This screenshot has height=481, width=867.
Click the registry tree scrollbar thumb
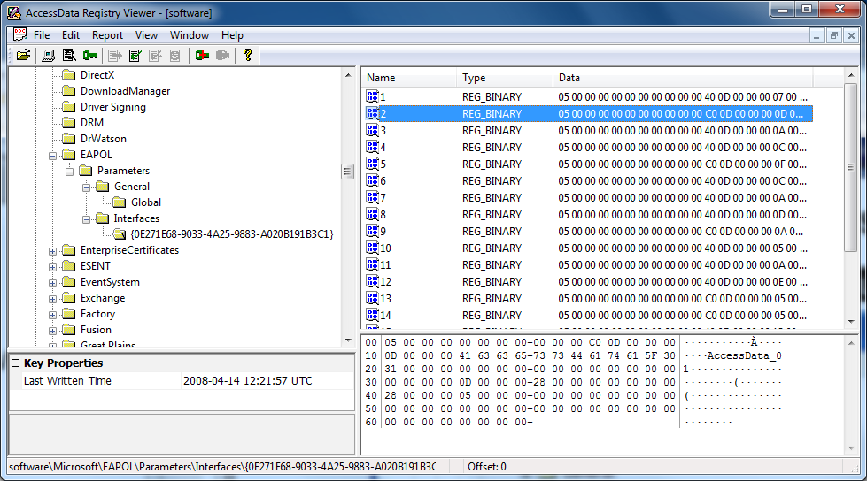[347, 172]
